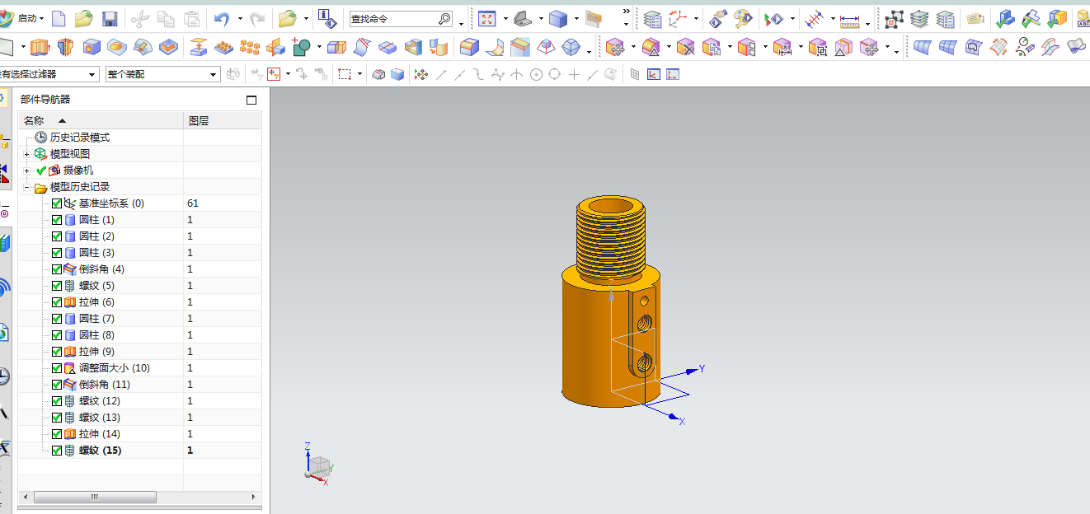
Task: Click the Cut scissors icon
Action: tap(139, 18)
